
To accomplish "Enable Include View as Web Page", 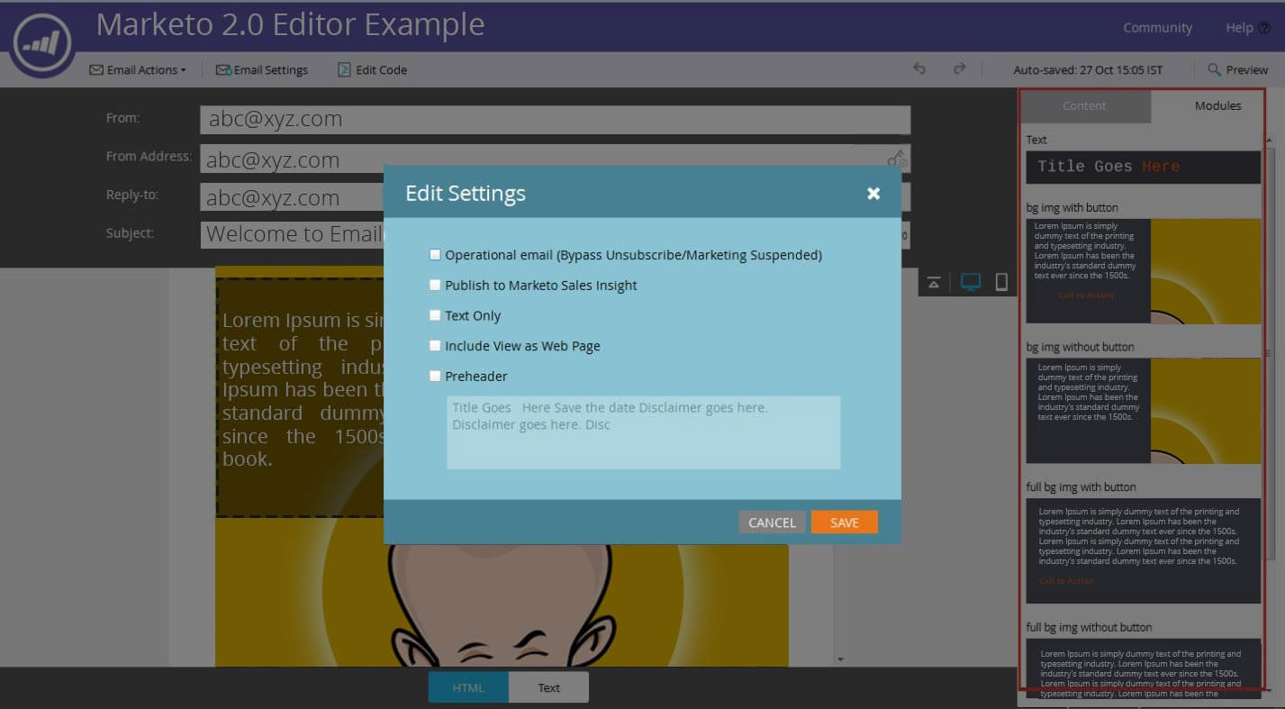I will click(x=435, y=345).
